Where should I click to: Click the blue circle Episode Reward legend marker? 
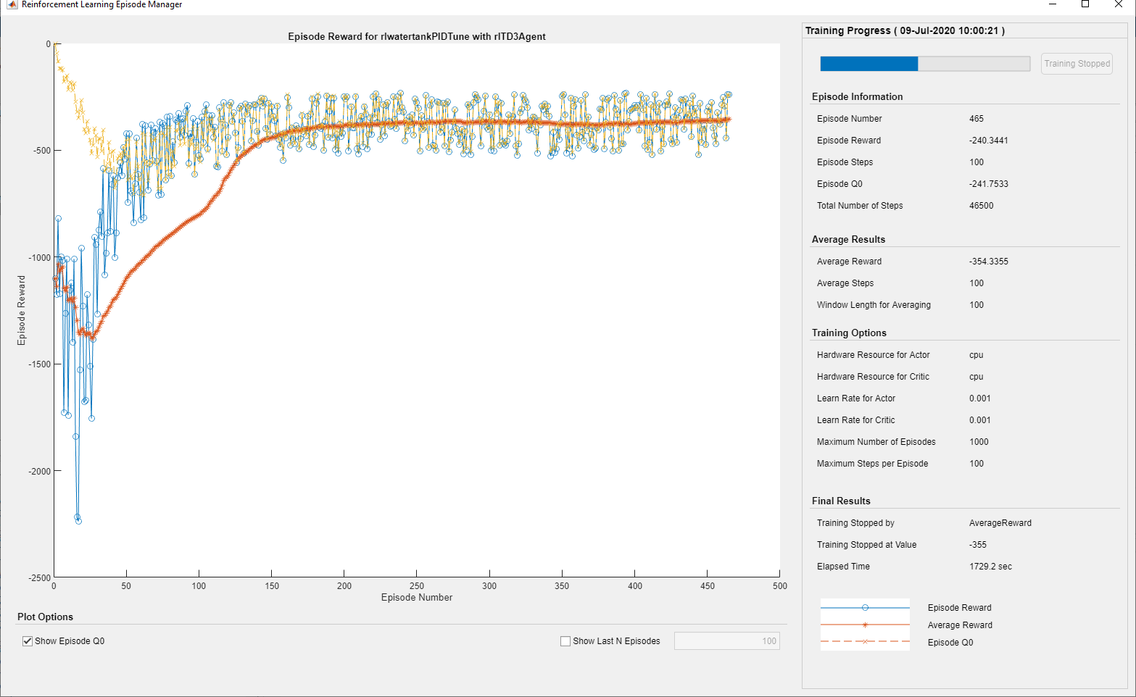(865, 608)
